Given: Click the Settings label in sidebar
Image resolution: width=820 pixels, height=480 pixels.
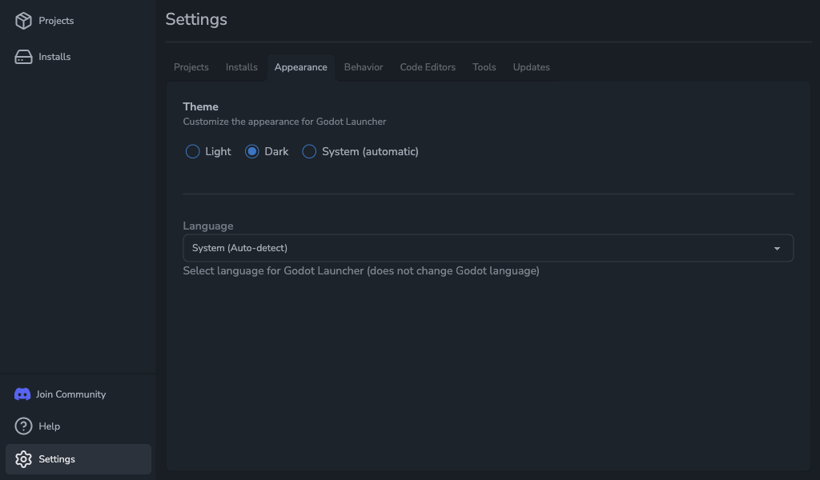Looking at the screenshot, I should [x=57, y=459].
